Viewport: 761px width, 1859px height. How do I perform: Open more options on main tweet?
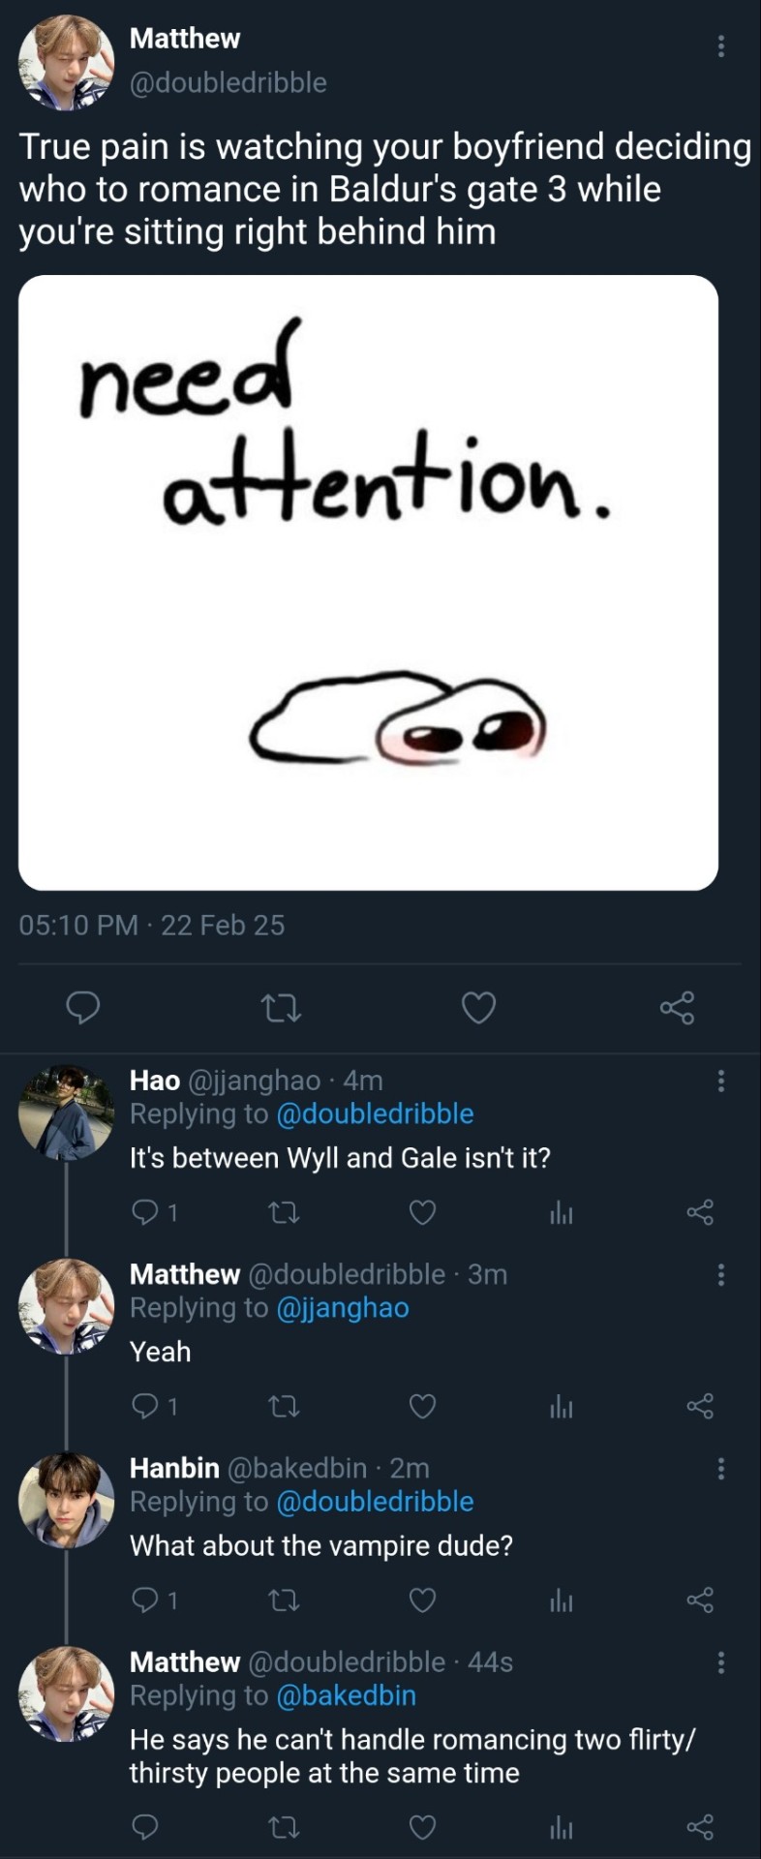click(x=721, y=46)
